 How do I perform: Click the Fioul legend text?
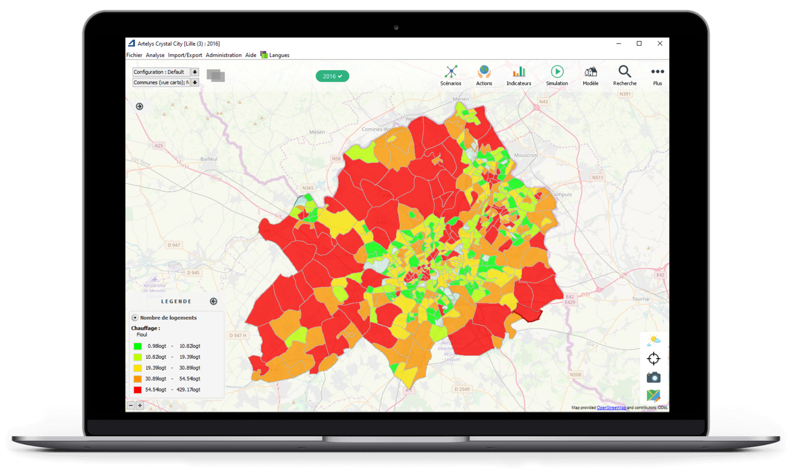pos(142,335)
